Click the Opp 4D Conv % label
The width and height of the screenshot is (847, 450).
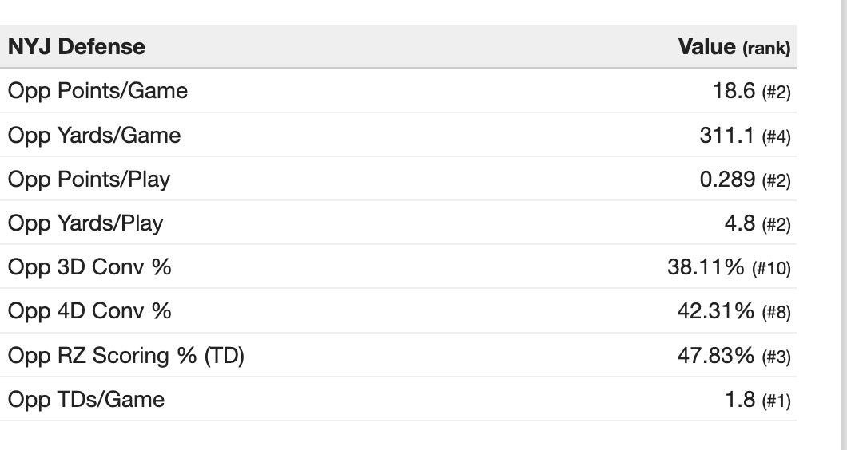[x=89, y=311]
